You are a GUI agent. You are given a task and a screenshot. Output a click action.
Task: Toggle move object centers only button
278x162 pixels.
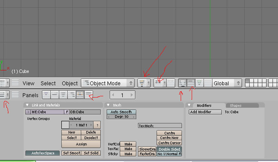[x=171, y=83]
